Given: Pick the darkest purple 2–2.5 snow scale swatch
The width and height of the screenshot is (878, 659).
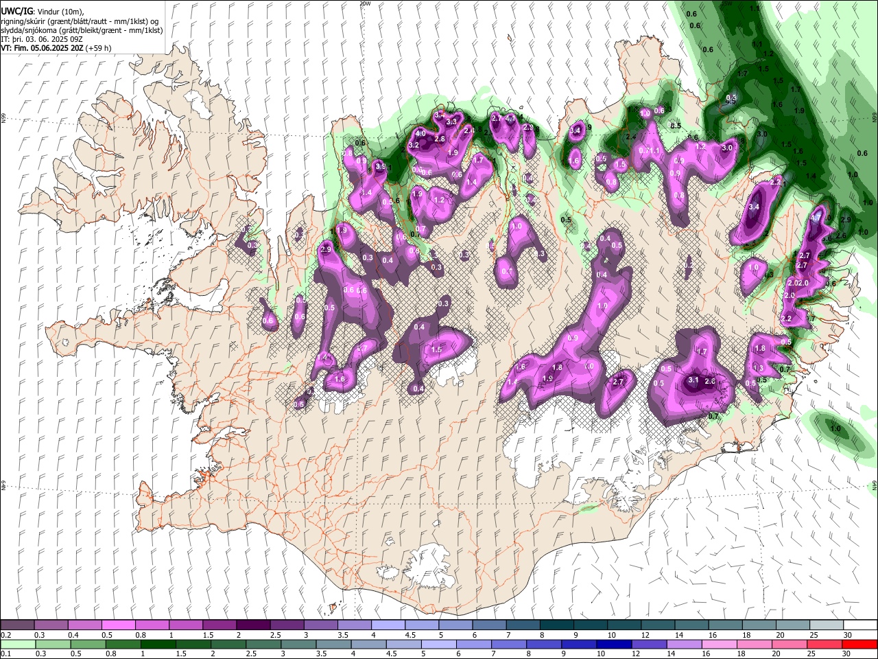Looking at the screenshot, I should pos(253,625).
